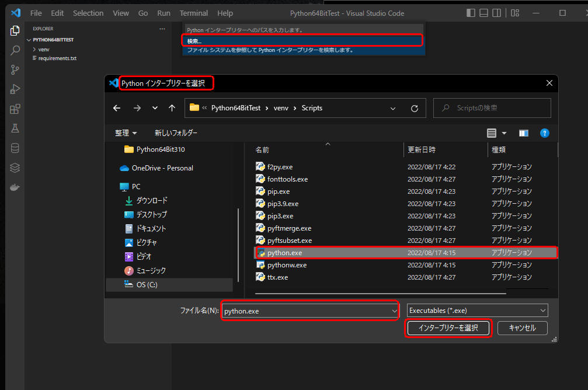Open the Edit menu
The height and width of the screenshot is (390, 588).
(x=57, y=13)
